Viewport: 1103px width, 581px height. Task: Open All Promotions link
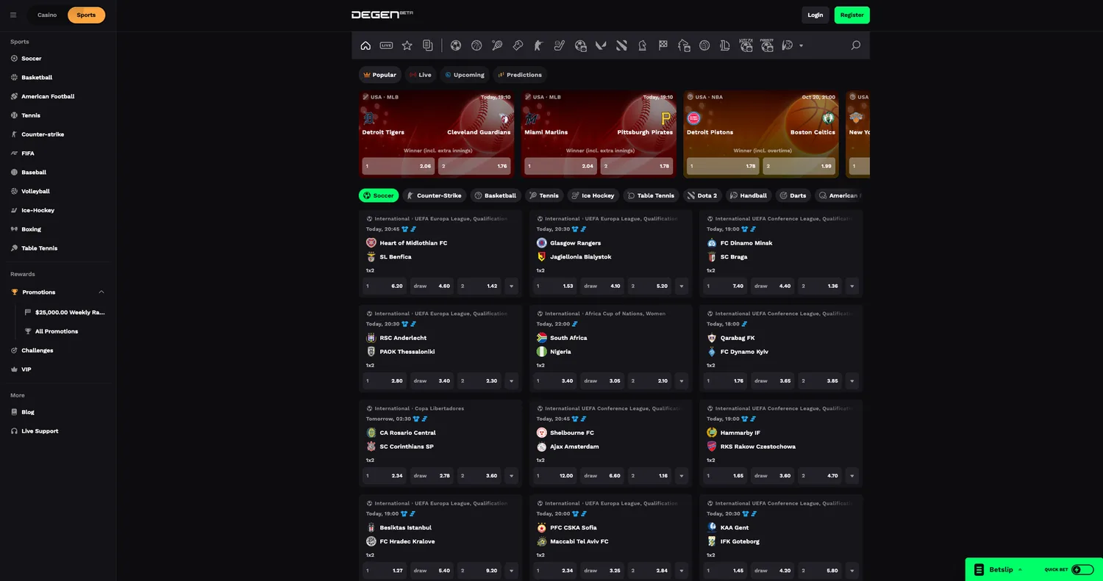pyautogui.click(x=56, y=331)
